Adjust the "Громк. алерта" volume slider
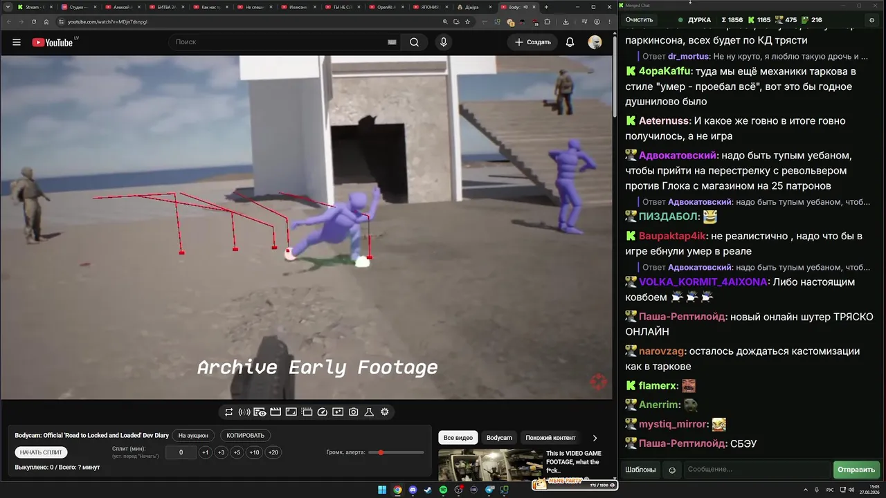Viewport: 886px width, 498px height. tap(396, 452)
